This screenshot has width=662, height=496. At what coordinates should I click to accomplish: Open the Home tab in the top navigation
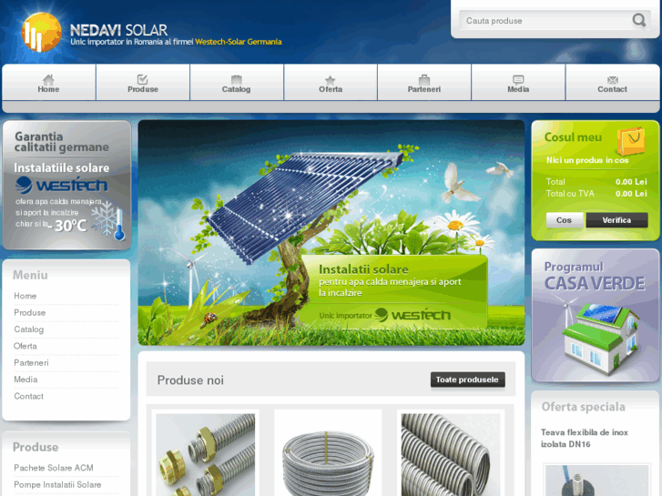coord(49,82)
